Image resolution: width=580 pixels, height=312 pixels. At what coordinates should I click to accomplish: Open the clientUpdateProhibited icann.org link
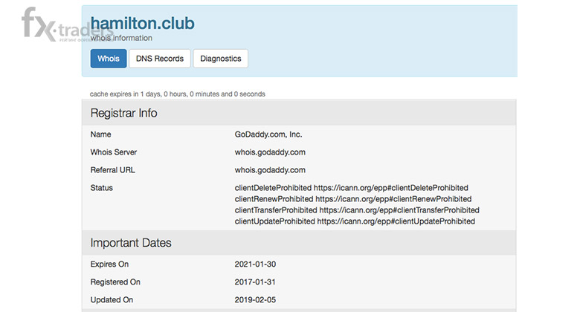[396, 221]
